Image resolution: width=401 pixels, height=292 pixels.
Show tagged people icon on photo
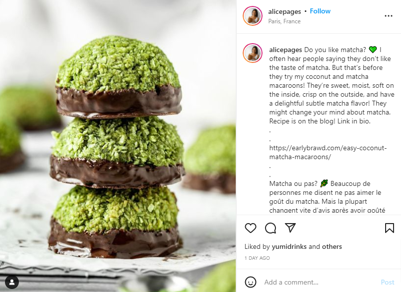click(x=12, y=282)
